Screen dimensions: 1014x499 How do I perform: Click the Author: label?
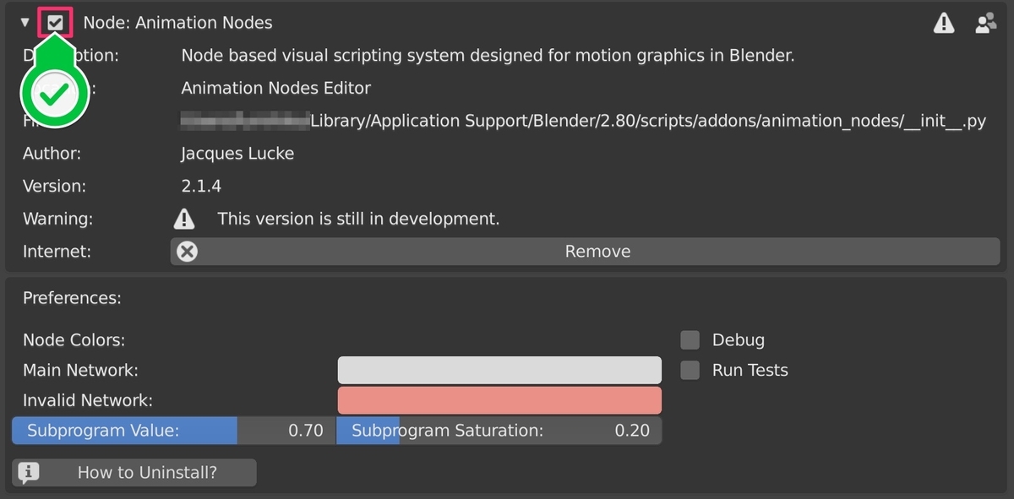(x=52, y=154)
